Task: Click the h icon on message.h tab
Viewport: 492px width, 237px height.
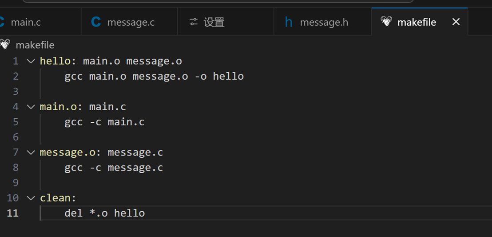Action: tap(289, 22)
